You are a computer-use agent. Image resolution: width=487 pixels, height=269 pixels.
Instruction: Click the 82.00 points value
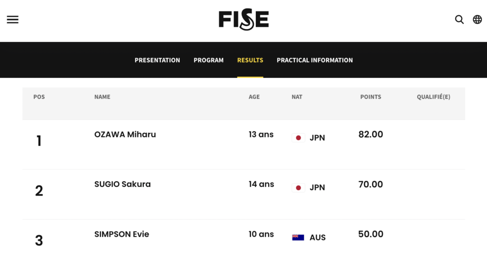point(370,134)
